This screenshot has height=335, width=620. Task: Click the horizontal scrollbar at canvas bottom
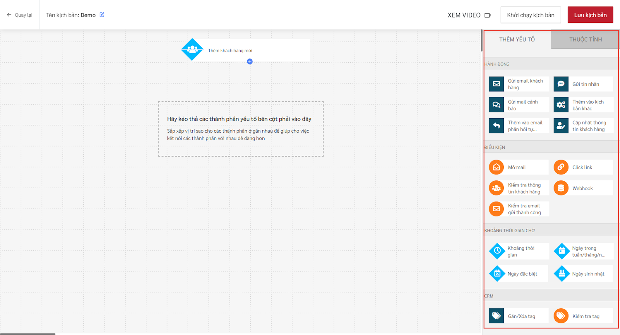click(x=28, y=334)
